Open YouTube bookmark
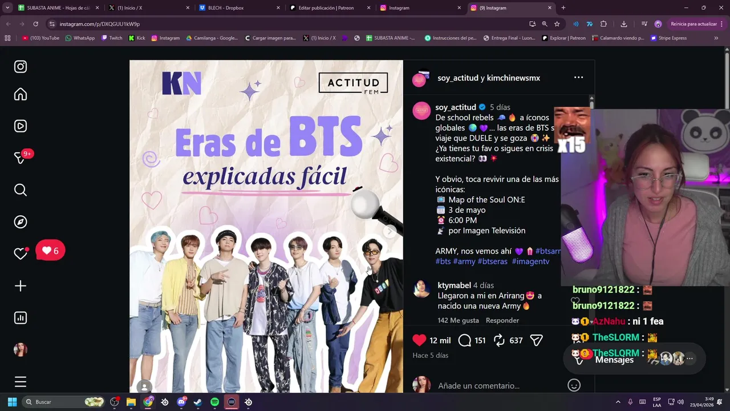The height and width of the screenshot is (411, 730). point(40,38)
